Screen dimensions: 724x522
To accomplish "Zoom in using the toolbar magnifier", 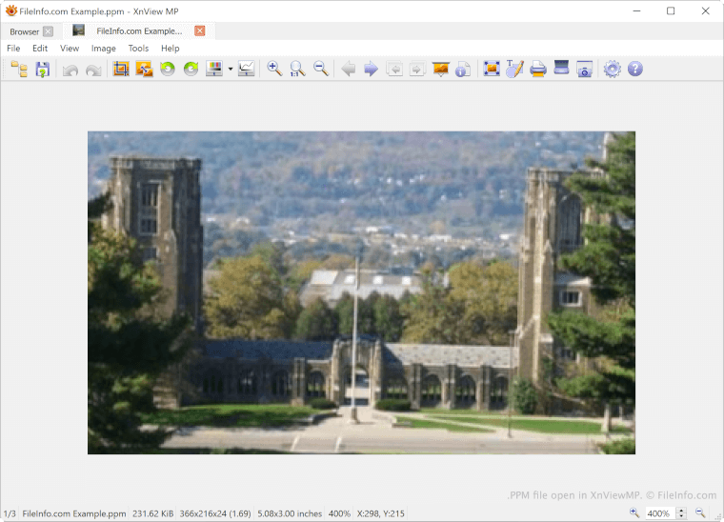I will coord(274,69).
